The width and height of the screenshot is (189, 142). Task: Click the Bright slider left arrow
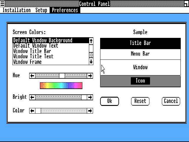coord(32,97)
